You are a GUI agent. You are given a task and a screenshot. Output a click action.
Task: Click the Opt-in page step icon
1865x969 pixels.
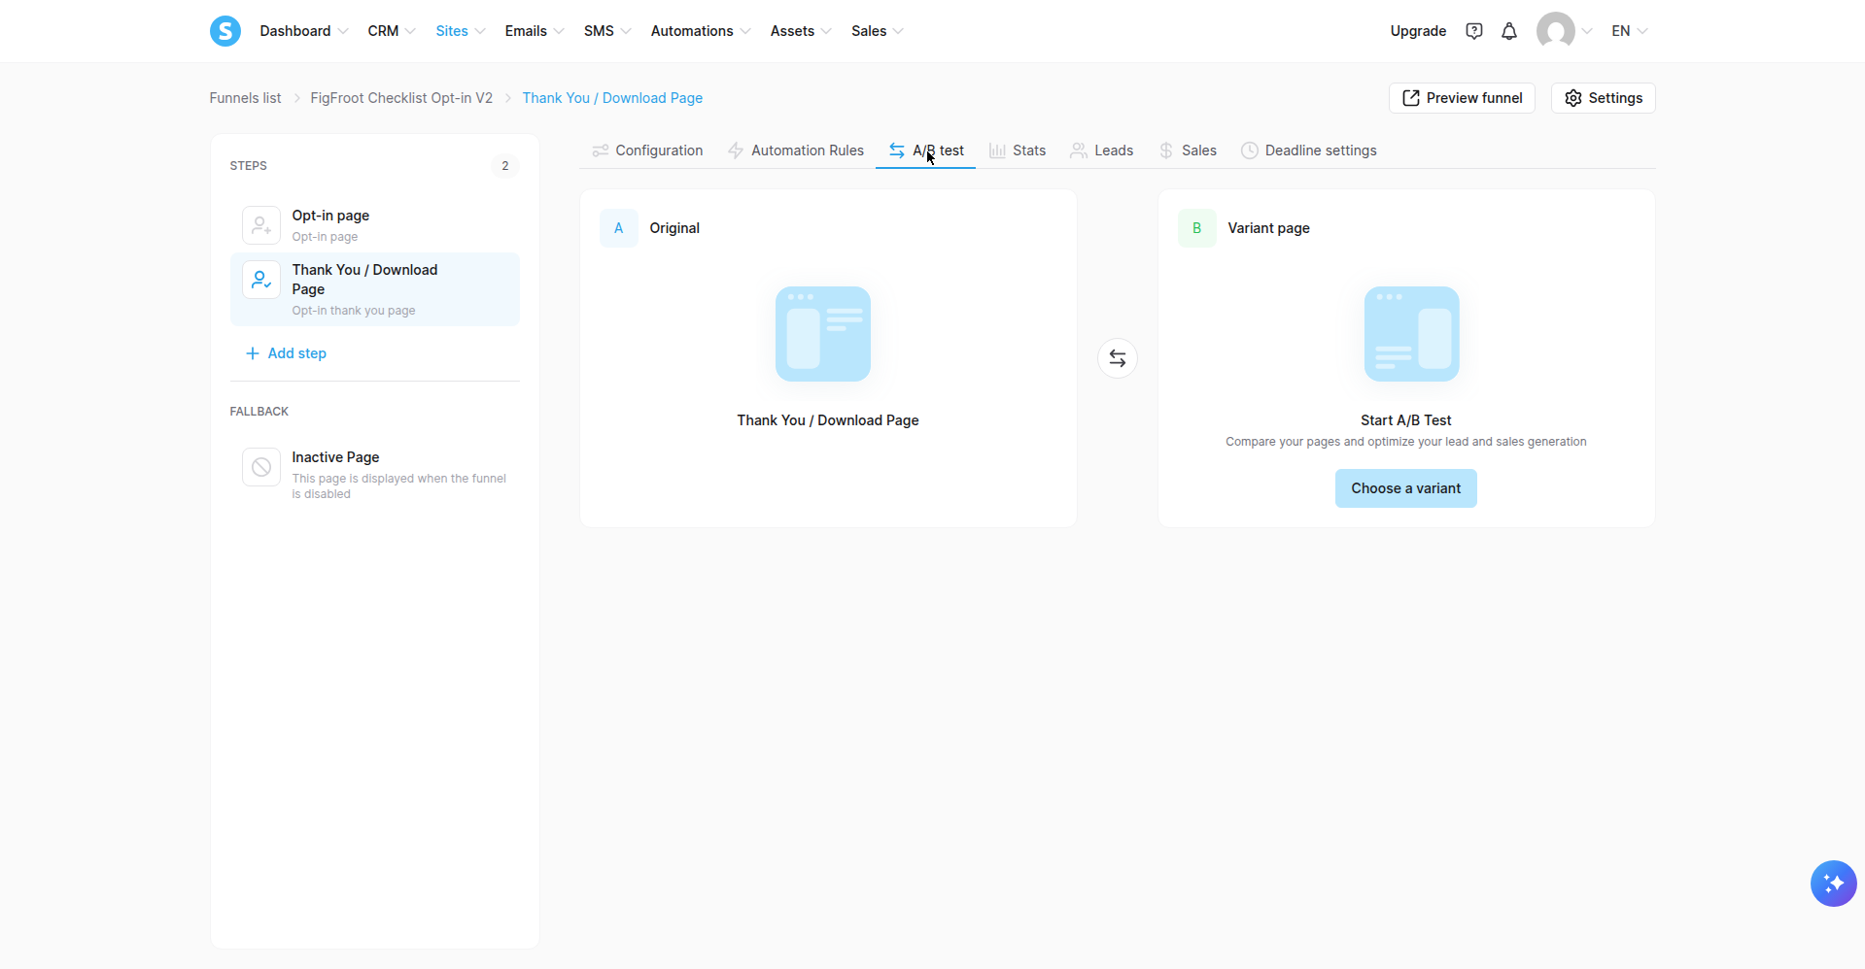click(x=261, y=225)
